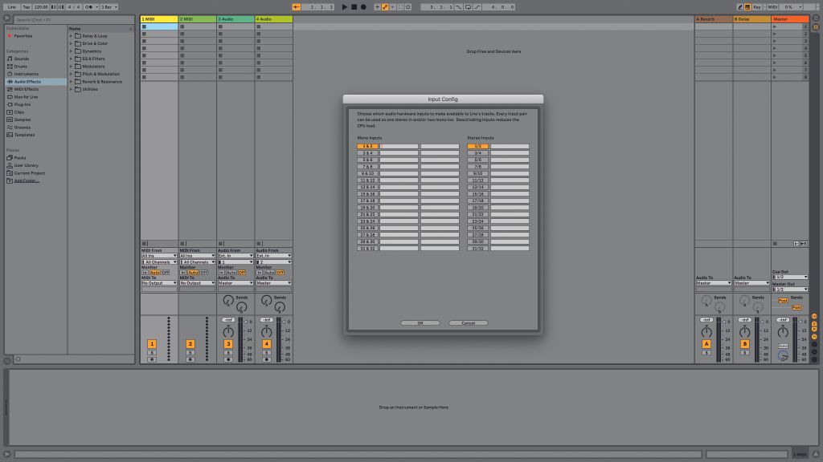823x462 pixels.
Task: Confirm Input Config with OK
Action: [x=420, y=323]
